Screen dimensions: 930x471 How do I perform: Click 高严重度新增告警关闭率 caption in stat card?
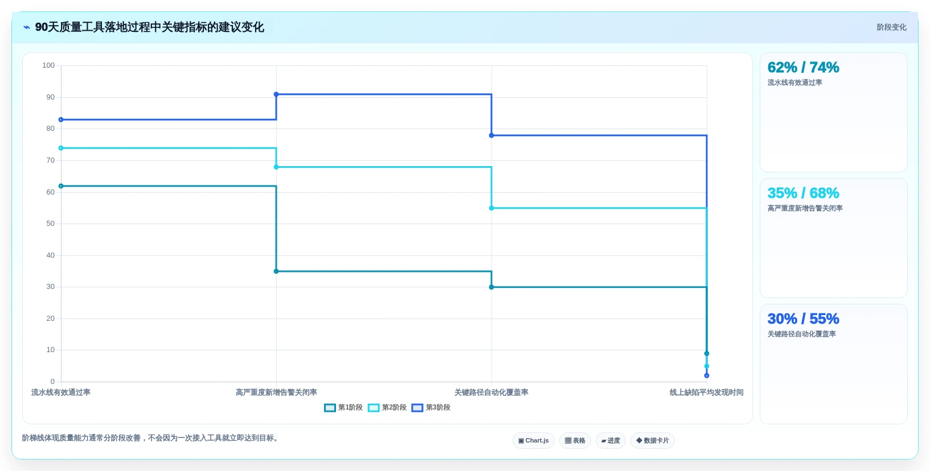pyautogui.click(x=805, y=208)
